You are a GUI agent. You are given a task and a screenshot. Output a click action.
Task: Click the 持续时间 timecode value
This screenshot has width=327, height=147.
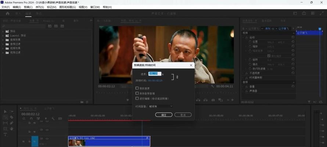point(155,80)
